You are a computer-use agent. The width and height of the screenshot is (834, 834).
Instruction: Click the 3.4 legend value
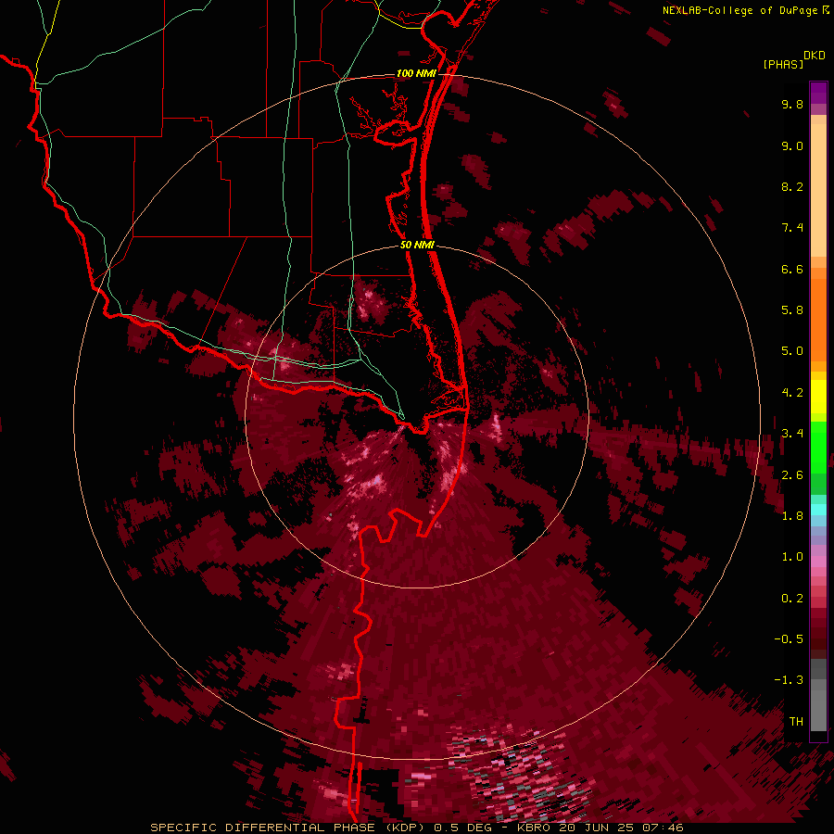(792, 434)
